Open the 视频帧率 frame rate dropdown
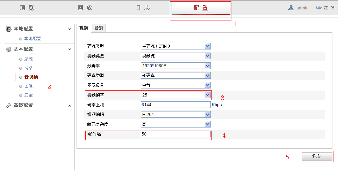338x170 pixels. (x=207, y=95)
